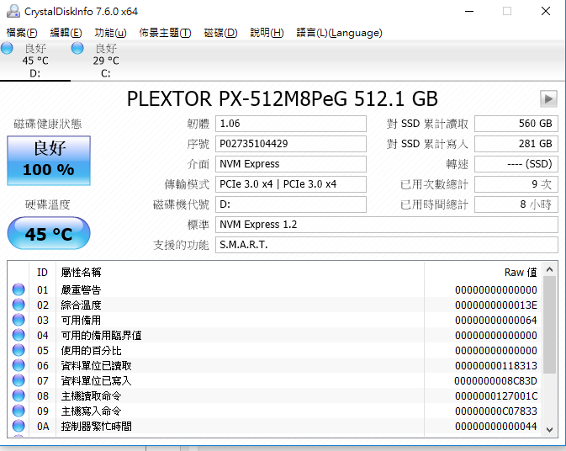Select the 使用的百分比 attribute row
The image size is (566, 451).
click(275, 350)
